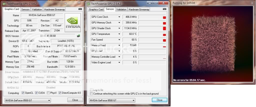Open the Memory Controller Load sensor dropdown
Image resolution: width=256 pixels, height=107 pixels.
(x=119, y=57)
